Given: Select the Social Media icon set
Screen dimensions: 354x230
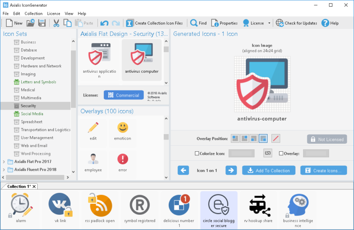Looking at the screenshot, I should pyautogui.click(x=32, y=114).
